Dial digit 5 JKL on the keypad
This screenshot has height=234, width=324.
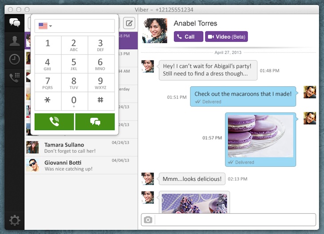[75, 64]
